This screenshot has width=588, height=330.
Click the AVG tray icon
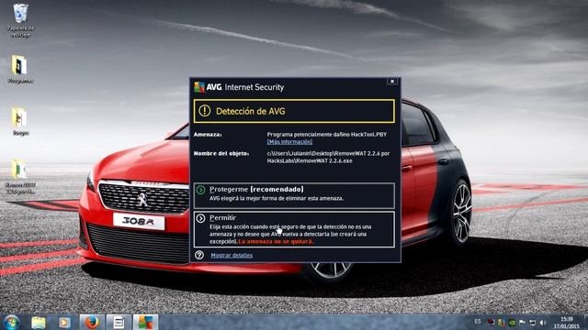pos(502,322)
